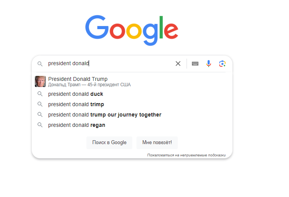
Task: Click the magnifier icon beside 'president donald trimp'
Action: [x=39, y=104]
